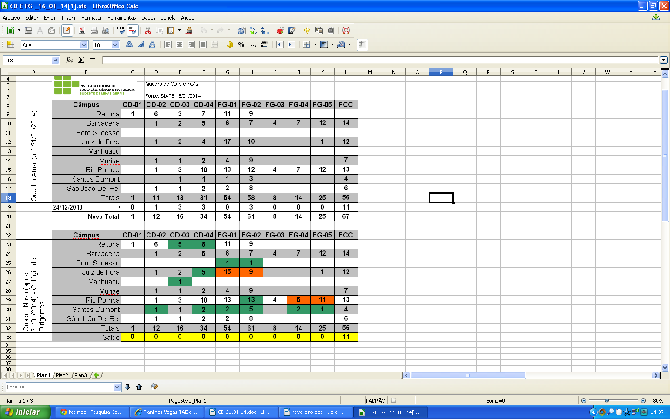The height and width of the screenshot is (419, 670).
Task: Open Name Box cell reference dropdown
Action: (55, 60)
